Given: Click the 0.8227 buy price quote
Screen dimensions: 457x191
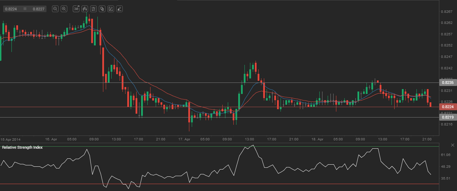Looking at the screenshot, I should [x=38, y=9].
